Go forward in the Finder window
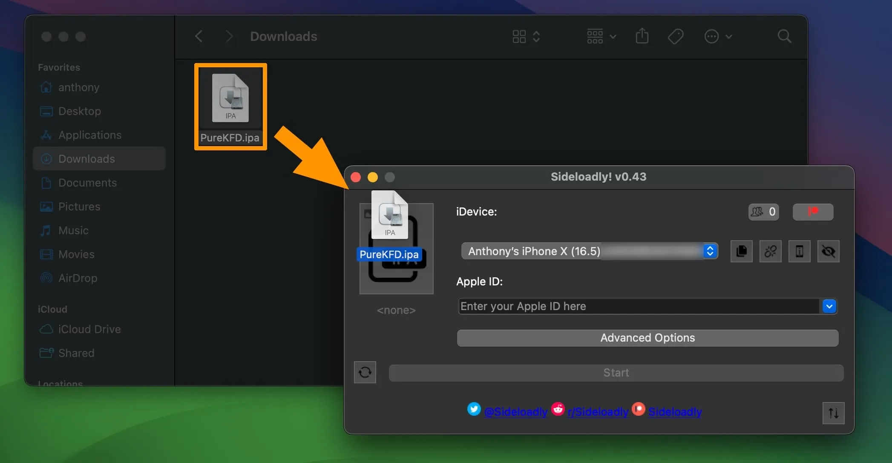This screenshot has width=892, height=463. tap(229, 36)
